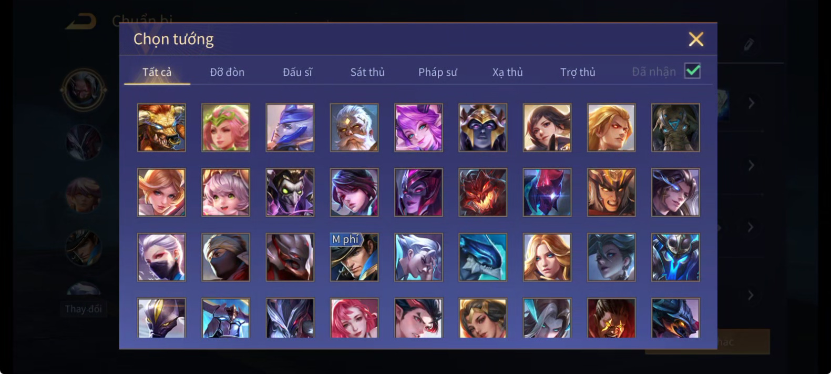Image resolution: width=831 pixels, height=374 pixels.
Task: Select the blue armored robot hero portrait
Action: 675,257
